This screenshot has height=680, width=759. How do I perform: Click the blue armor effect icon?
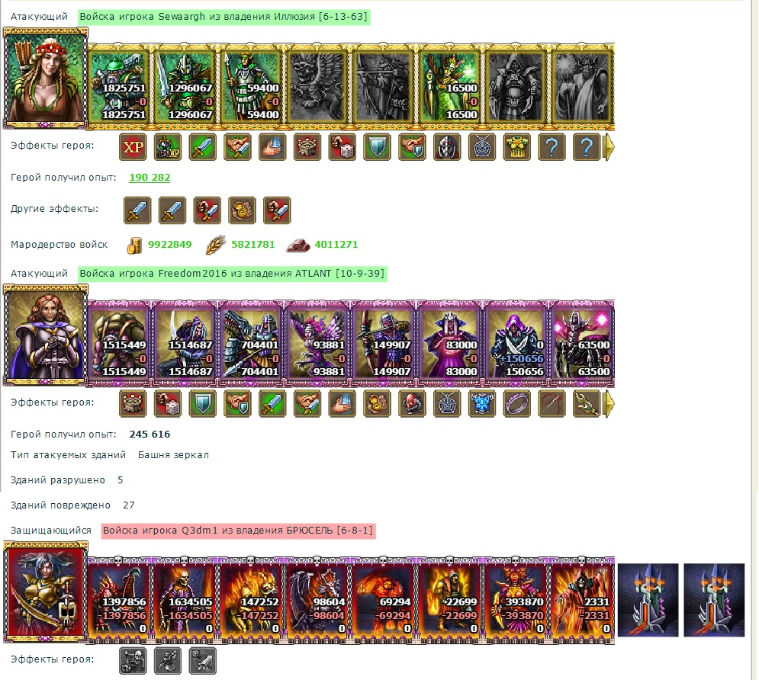481,404
